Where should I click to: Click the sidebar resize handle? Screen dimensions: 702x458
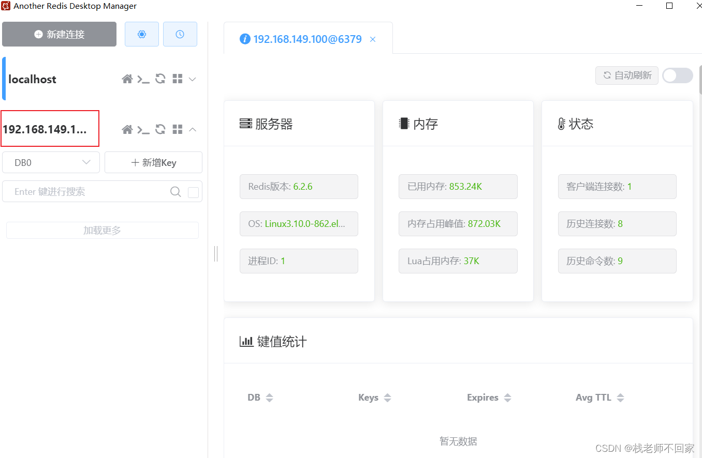click(216, 253)
